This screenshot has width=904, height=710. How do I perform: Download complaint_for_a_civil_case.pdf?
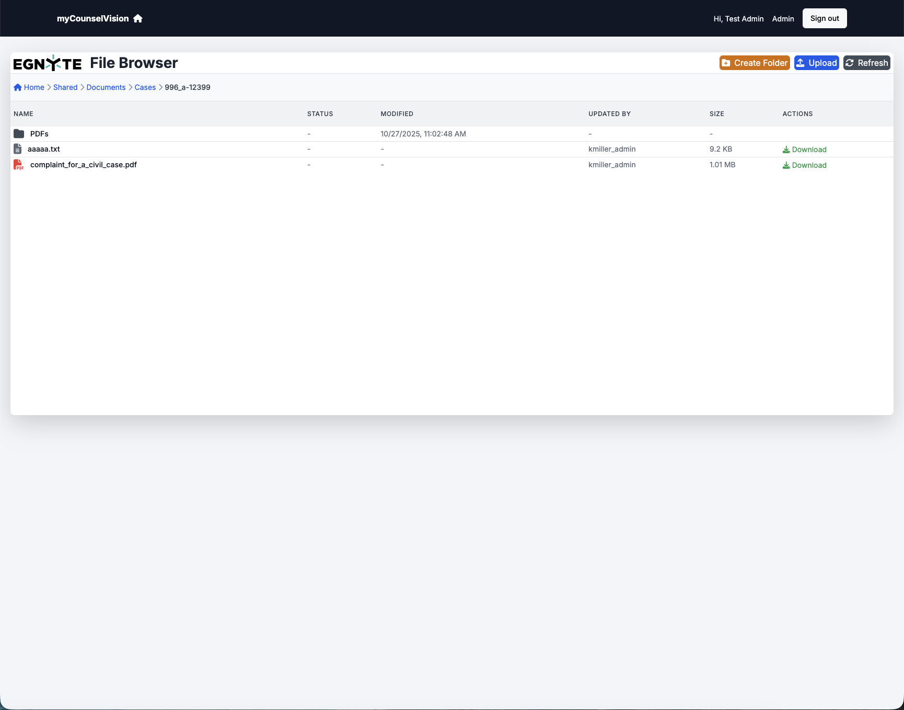click(804, 165)
